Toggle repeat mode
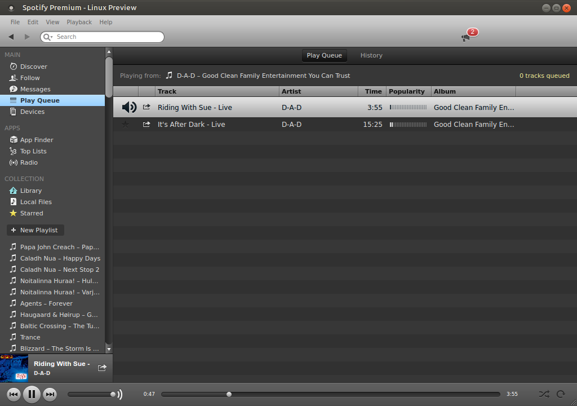577x406 pixels. point(561,394)
